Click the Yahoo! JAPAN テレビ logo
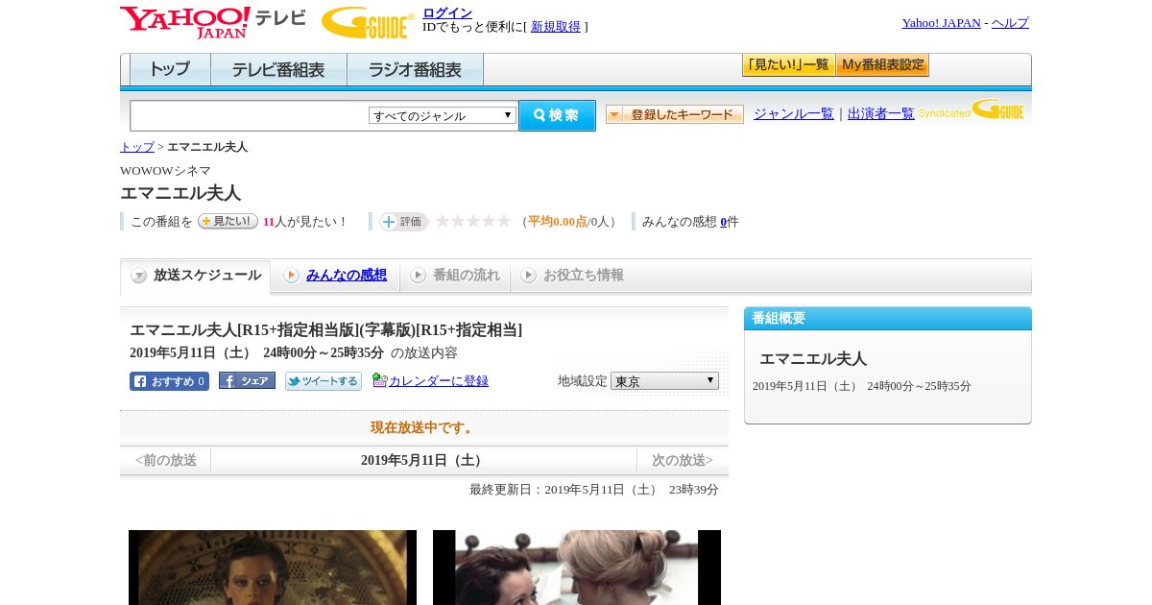Image resolution: width=1152 pixels, height=605 pixels. click(212, 22)
